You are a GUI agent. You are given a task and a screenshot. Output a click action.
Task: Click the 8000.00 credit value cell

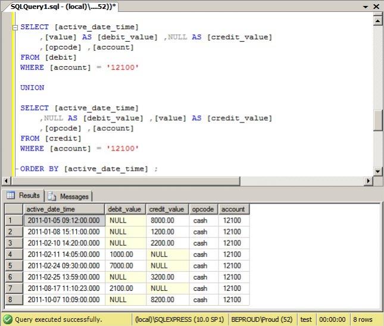coord(167,221)
